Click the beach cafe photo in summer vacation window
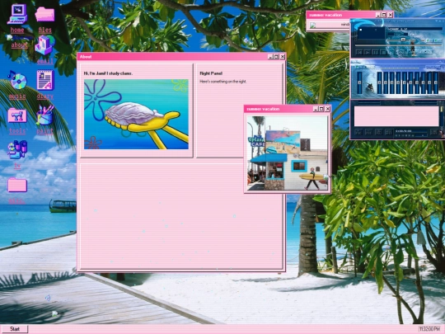The height and width of the screenshot is (334, 445). pos(288,153)
